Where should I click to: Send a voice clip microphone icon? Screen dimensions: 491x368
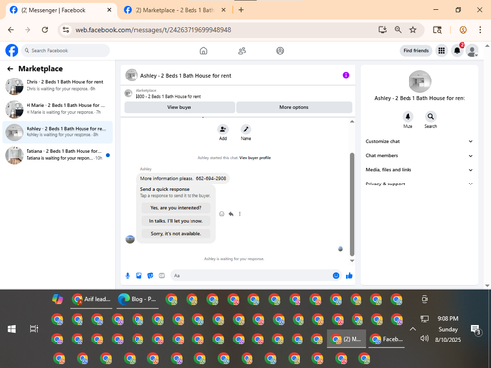tap(128, 276)
